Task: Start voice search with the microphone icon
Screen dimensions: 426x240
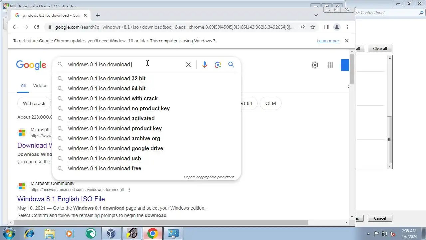Action: point(205,65)
